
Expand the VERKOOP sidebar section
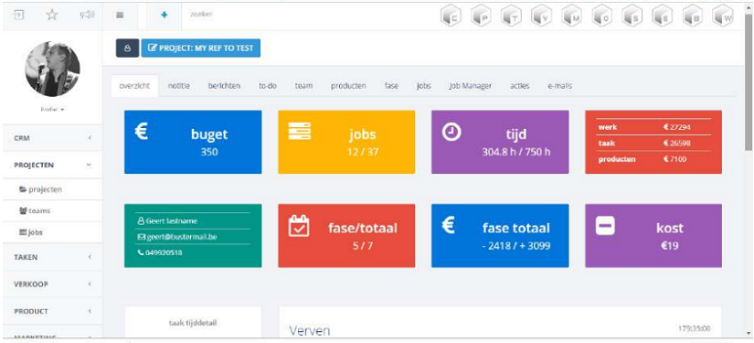pyautogui.click(x=52, y=284)
